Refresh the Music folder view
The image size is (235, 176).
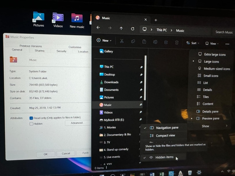133,28
